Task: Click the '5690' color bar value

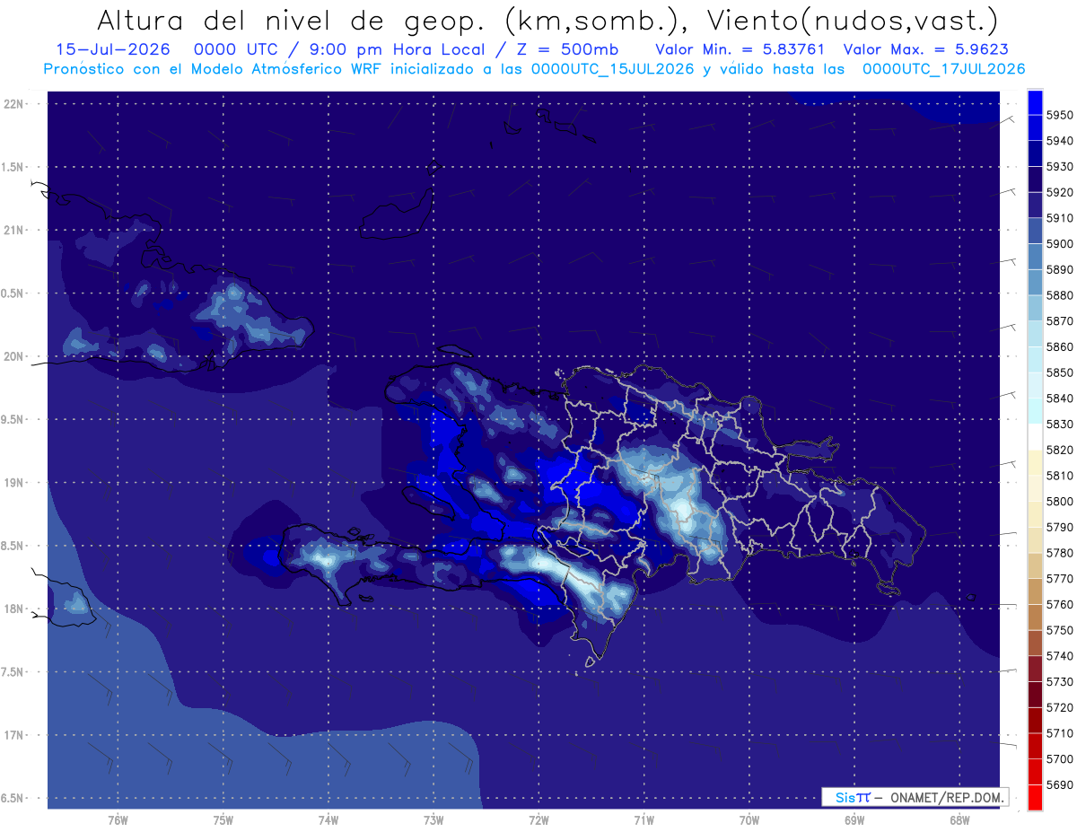Action: coord(1060,784)
